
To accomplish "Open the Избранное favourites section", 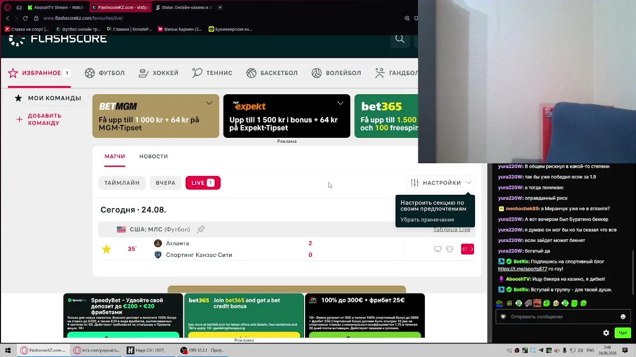I will click(x=38, y=73).
